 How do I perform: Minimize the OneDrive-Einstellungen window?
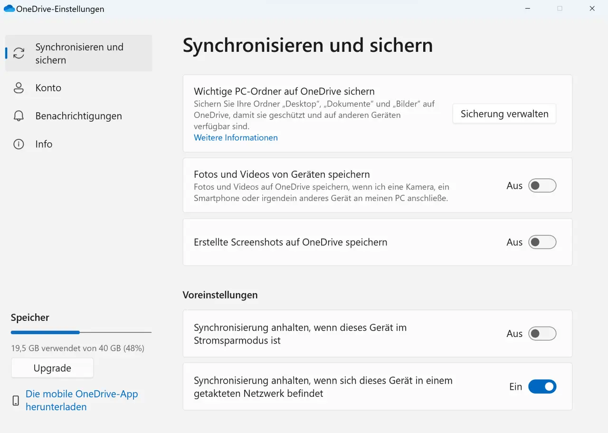click(x=527, y=9)
